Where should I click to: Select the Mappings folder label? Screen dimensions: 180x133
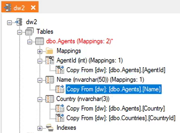(x=69, y=51)
